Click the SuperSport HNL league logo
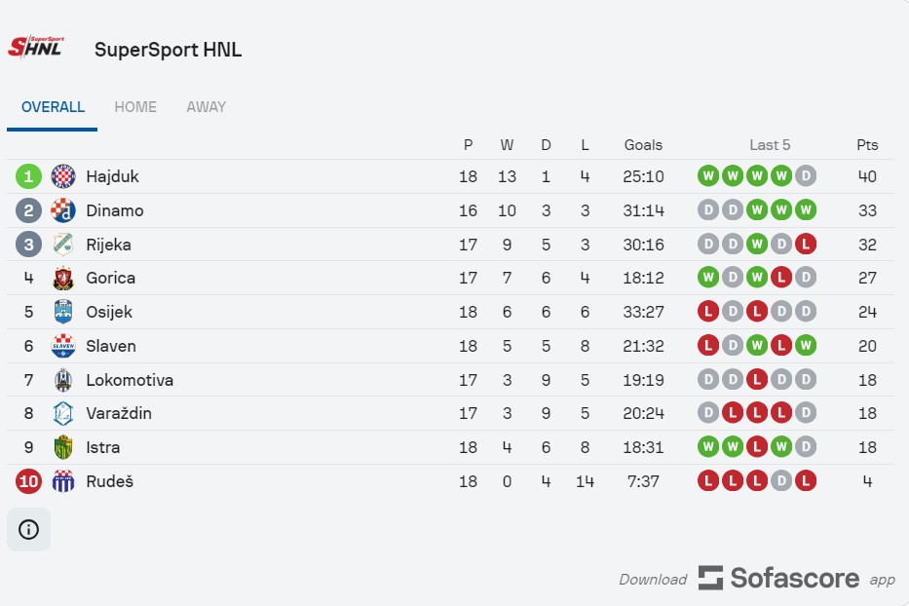Screen dimensions: 909x606 pos(36,48)
